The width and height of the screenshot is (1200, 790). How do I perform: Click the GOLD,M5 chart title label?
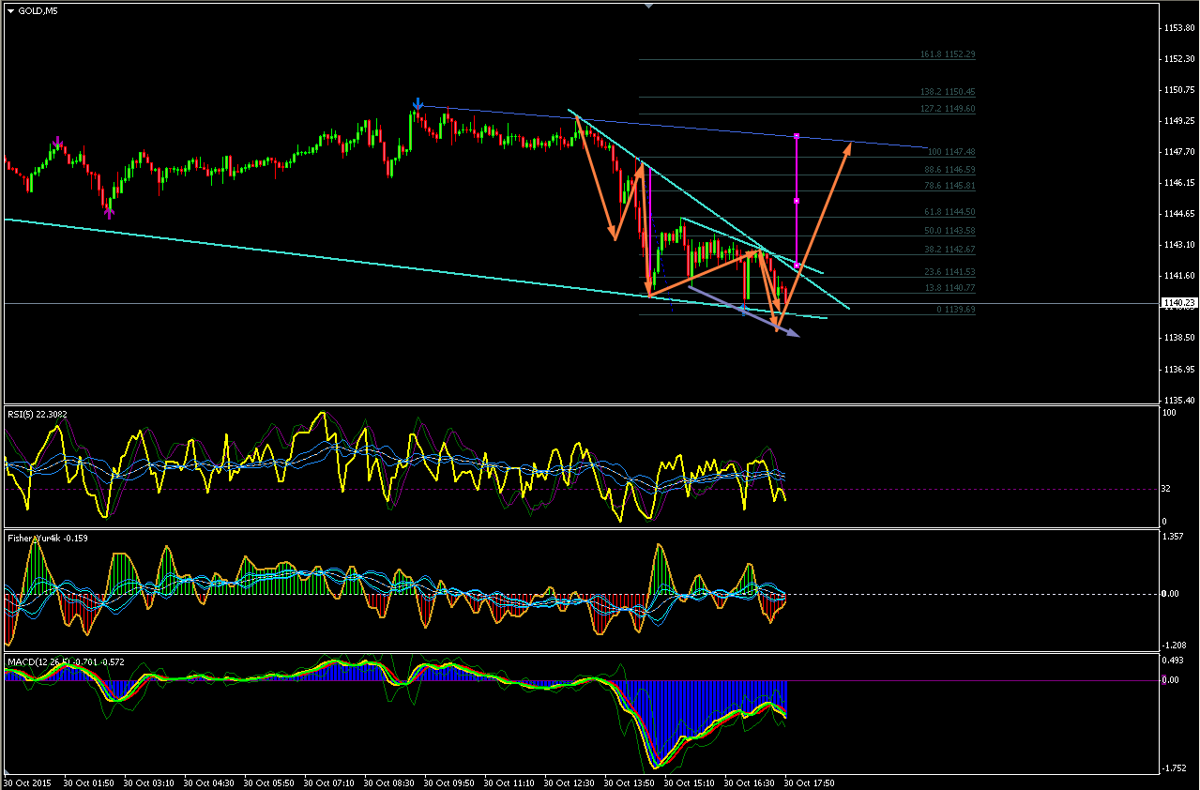pos(38,11)
